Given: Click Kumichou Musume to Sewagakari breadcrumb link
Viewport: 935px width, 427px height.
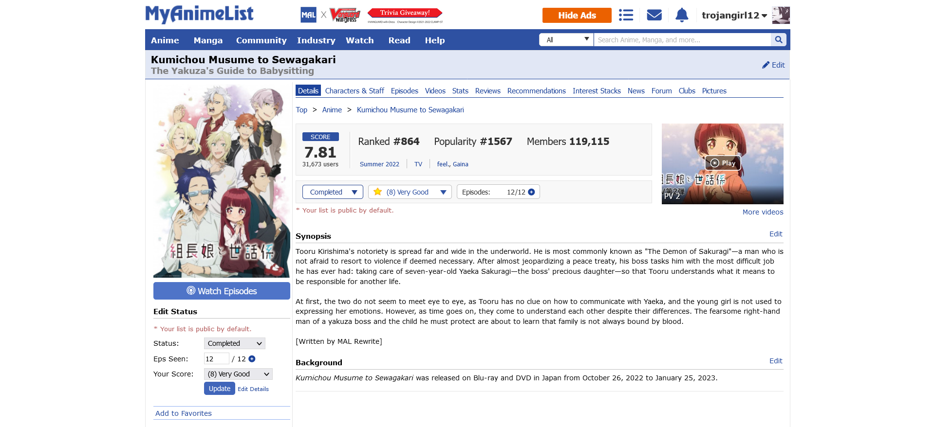Looking at the screenshot, I should (411, 110).
